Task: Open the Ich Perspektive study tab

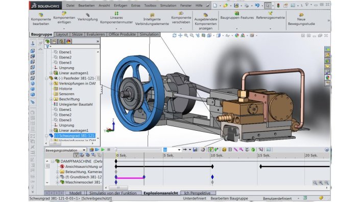Action: [x=197, y=193]
